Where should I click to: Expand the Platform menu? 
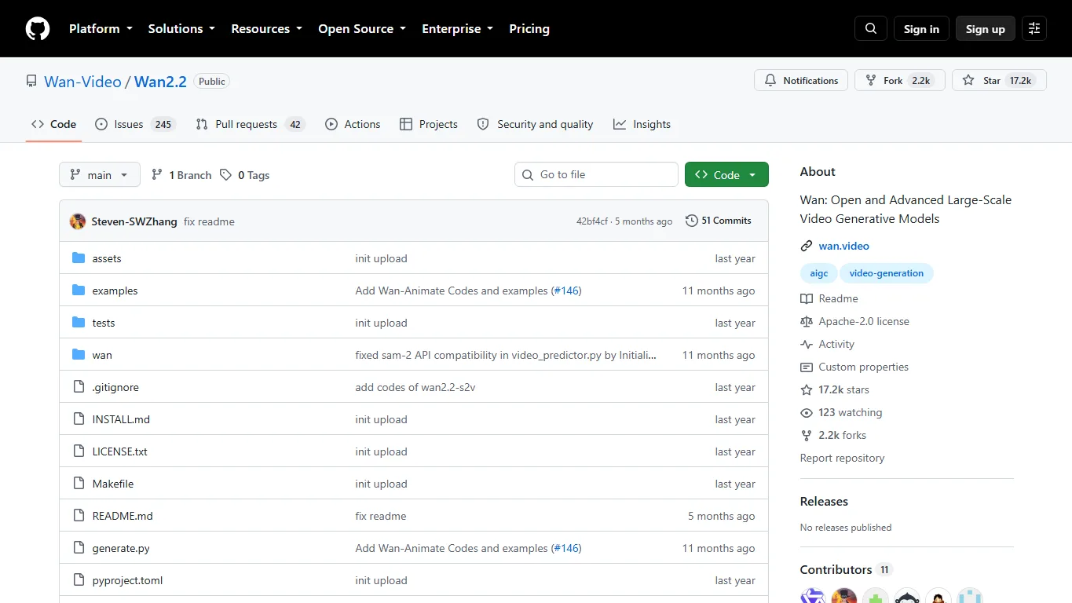pos(101,29)
